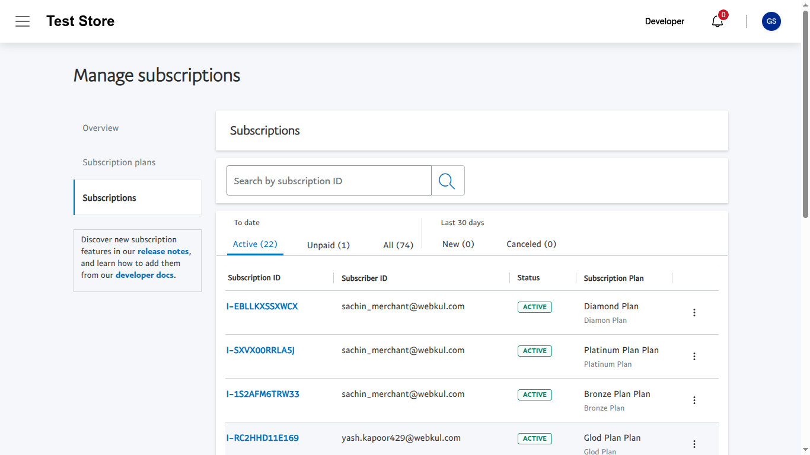This screenshot has width=810, height=455.
Task: Open subscription I-EBLLKXSSXWCX details
Action: pyautogui.click(x=263, y=306)
